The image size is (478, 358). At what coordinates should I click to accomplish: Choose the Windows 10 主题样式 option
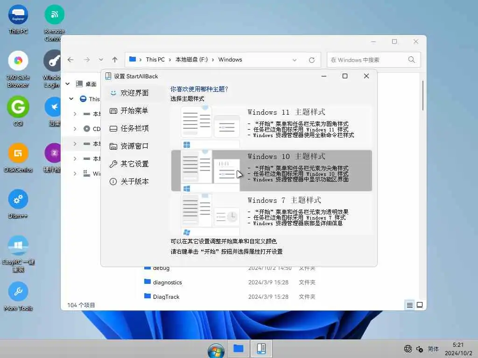272,171
